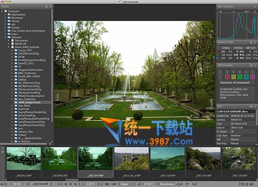Go to the next image in the bottom toolbar

pyautogui.click(x=27, y=184)
